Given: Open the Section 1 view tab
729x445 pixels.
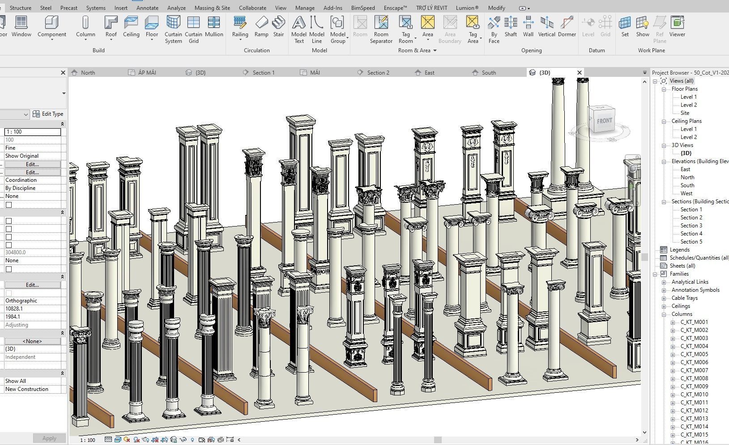Looking at the screenshot, I should tap(264, 72).
